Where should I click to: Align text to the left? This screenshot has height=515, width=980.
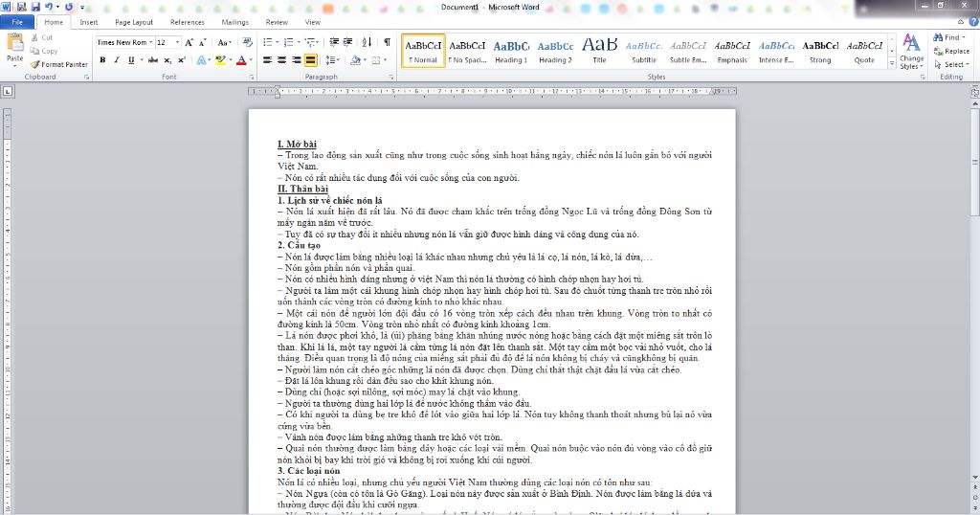click(x=268, y=60)
